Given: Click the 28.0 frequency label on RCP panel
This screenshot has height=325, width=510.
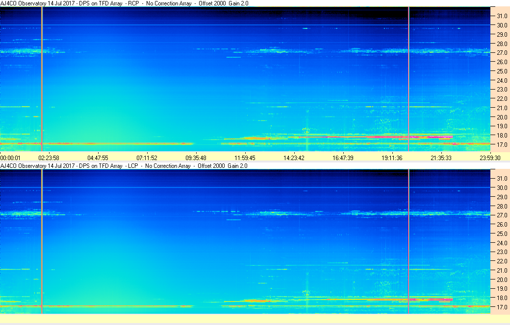Looking at the screenshot, I should [x=502, y=44].
